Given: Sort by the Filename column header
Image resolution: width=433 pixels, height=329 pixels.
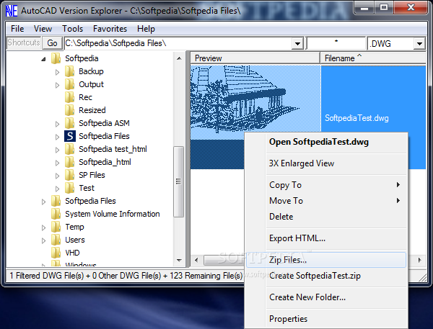Looking at the screenshot, I should tap(373, 58).
